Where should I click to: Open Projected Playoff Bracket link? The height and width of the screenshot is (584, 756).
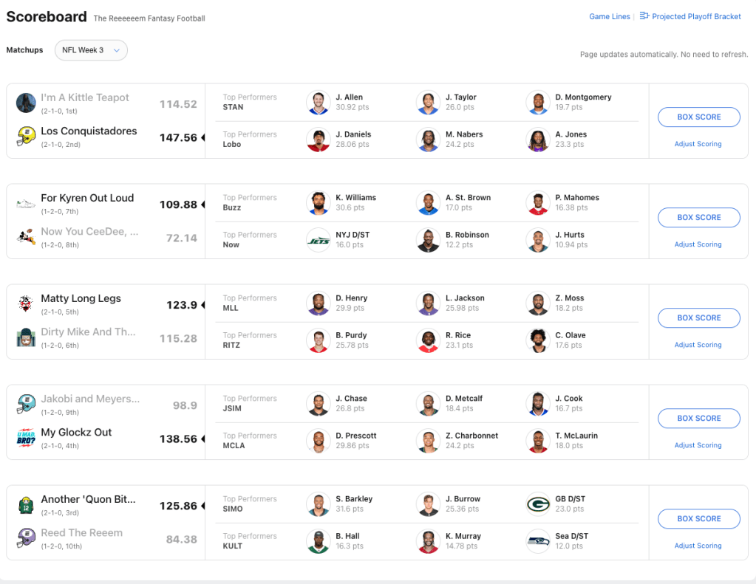[696, 16]
